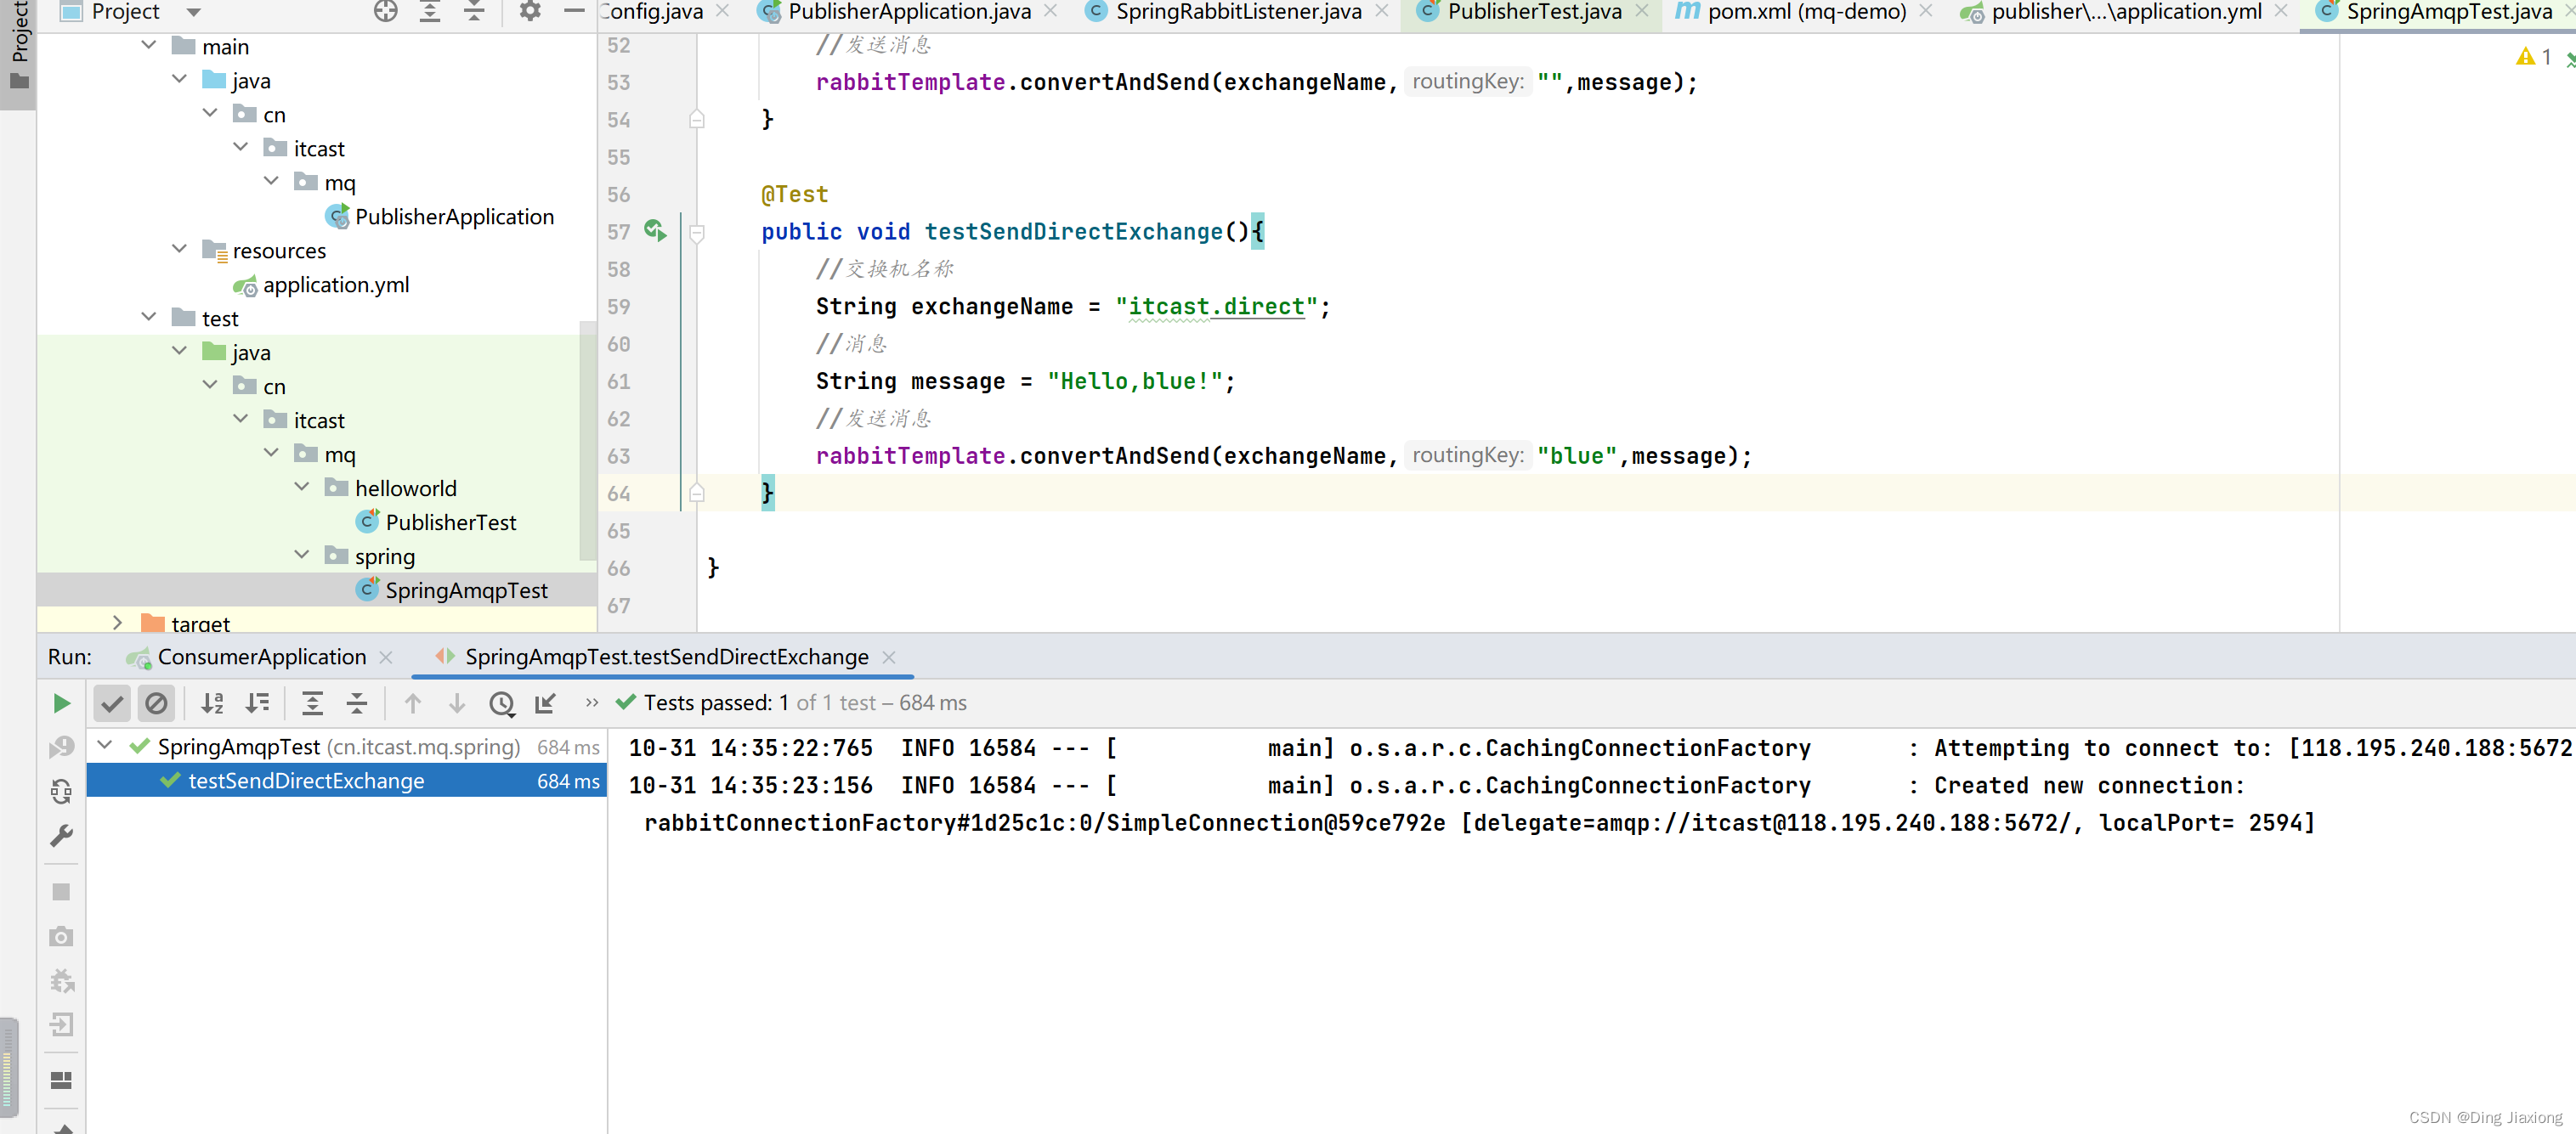2576x1134 pixels.
Task: Rerun the test with green play button
Action: (61, 703)
